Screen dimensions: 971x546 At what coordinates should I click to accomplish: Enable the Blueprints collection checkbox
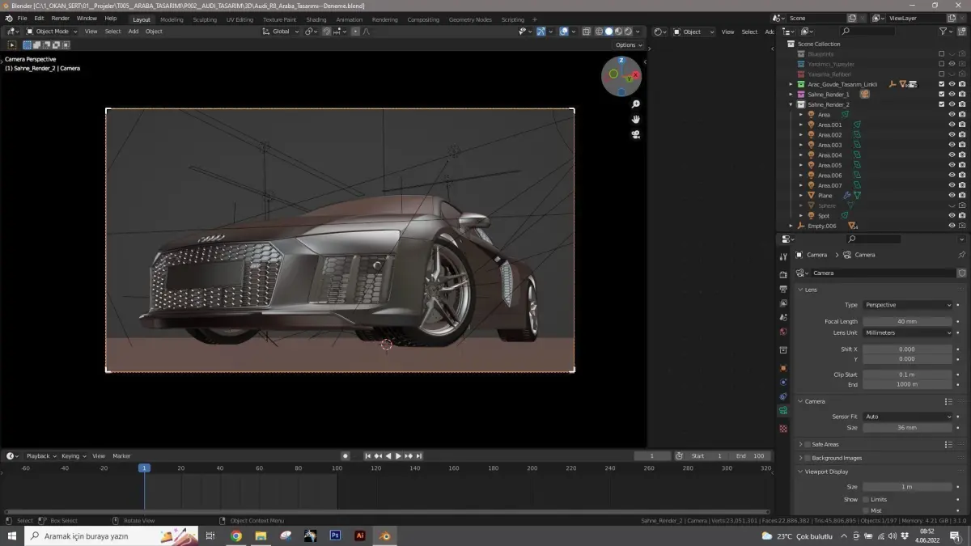point(941,54)
